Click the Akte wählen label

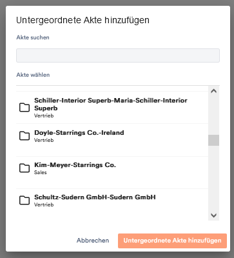(x=33, y=75)
